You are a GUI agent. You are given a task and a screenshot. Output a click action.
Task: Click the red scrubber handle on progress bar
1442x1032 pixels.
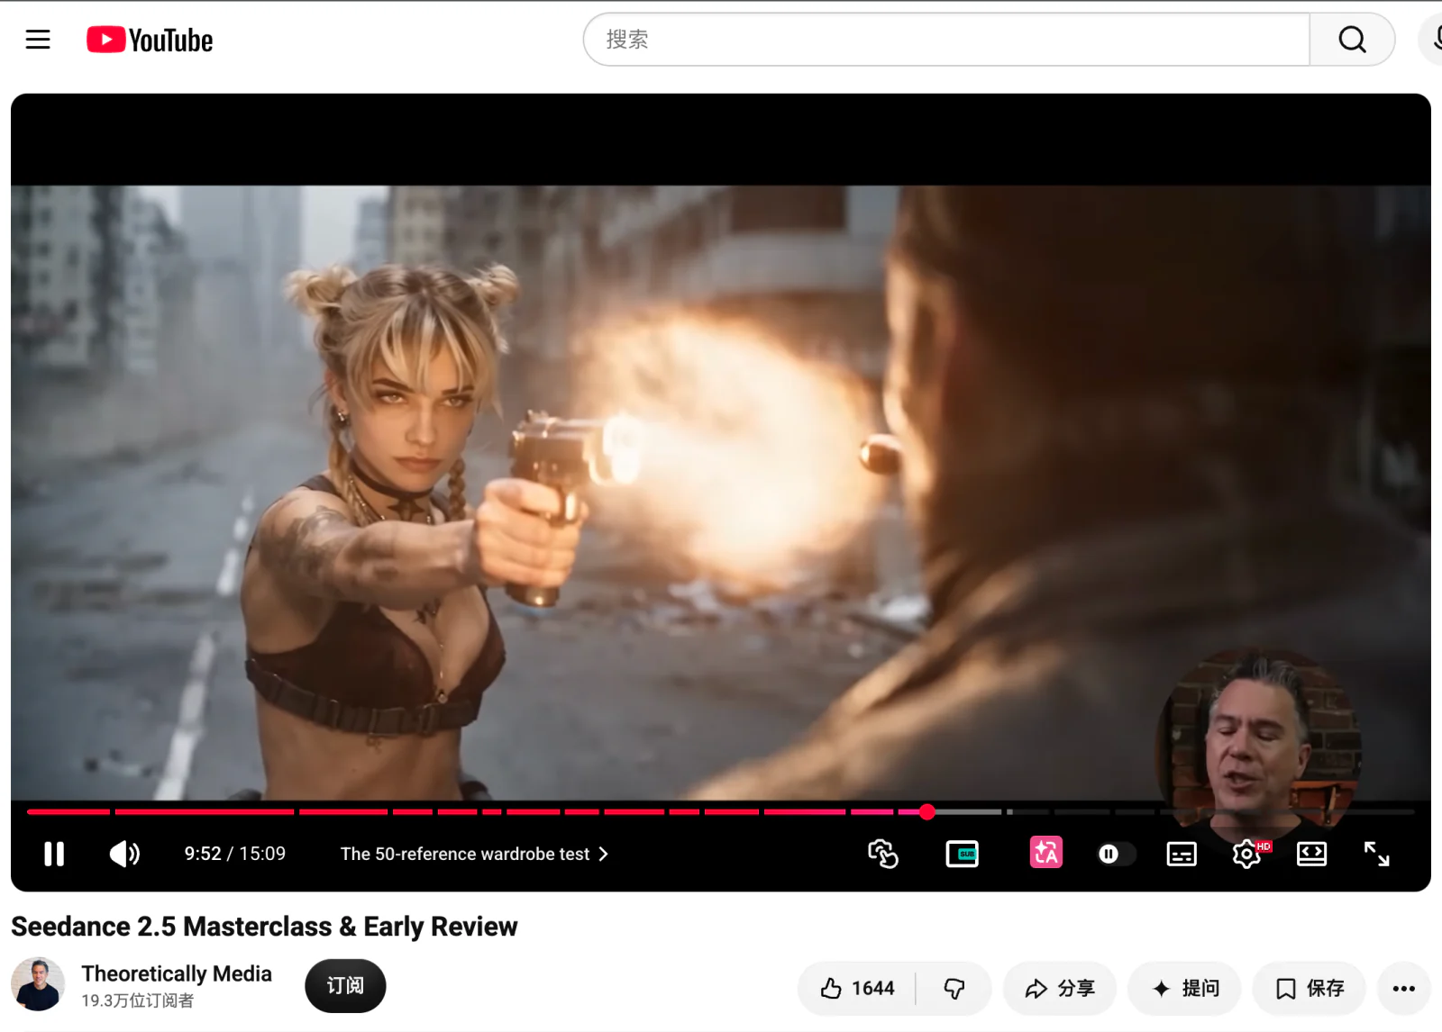[926, 812]
